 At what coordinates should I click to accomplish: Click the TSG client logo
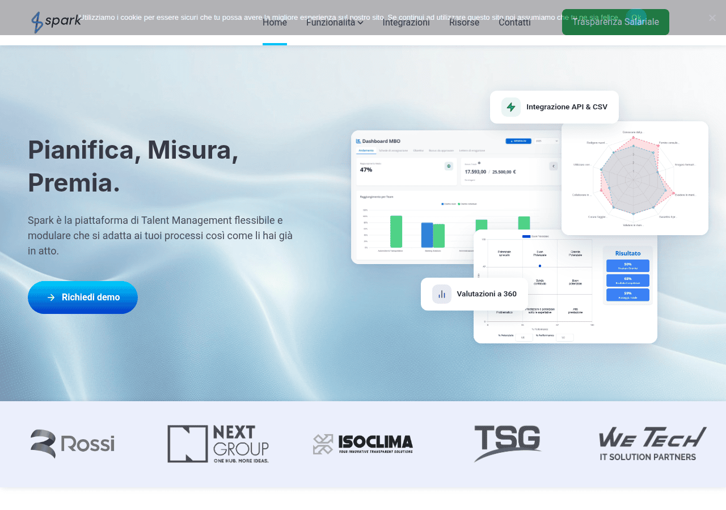508,444
